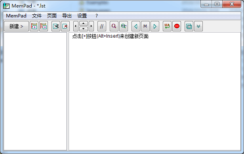Click the 新建 > button

pos(16,26)
